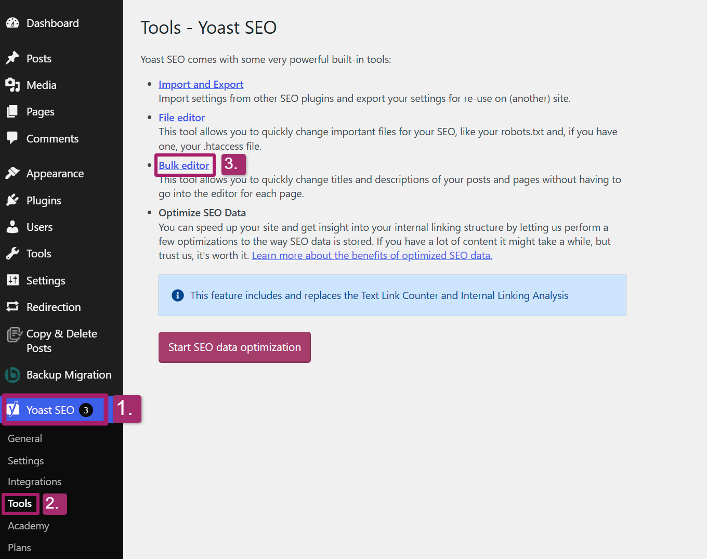
Task: Select the Yoast SEO Tools submenu
Action: coord(20,503)
